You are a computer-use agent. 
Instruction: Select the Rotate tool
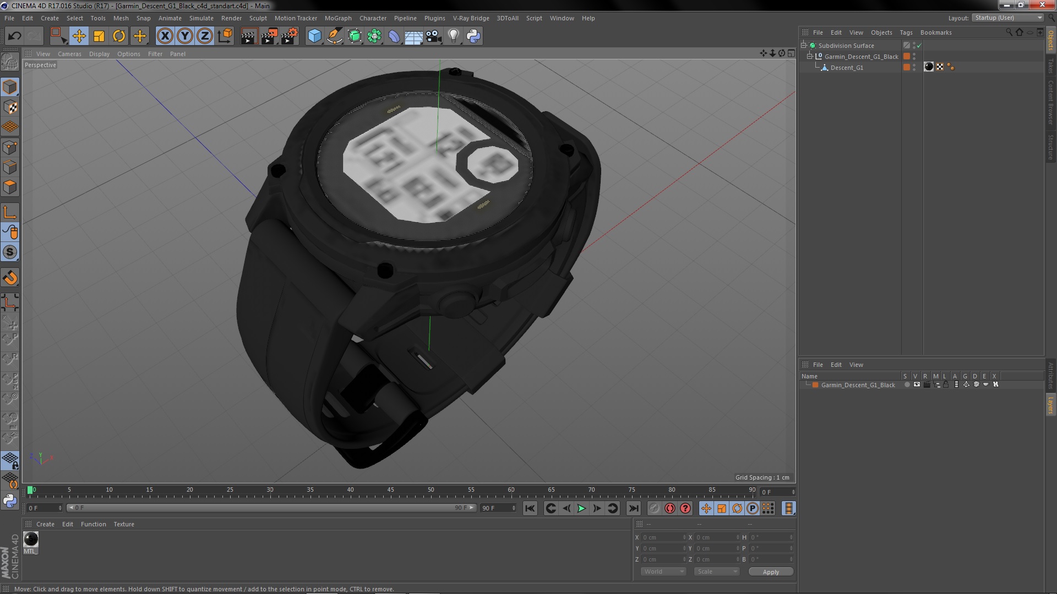point(119,36)
